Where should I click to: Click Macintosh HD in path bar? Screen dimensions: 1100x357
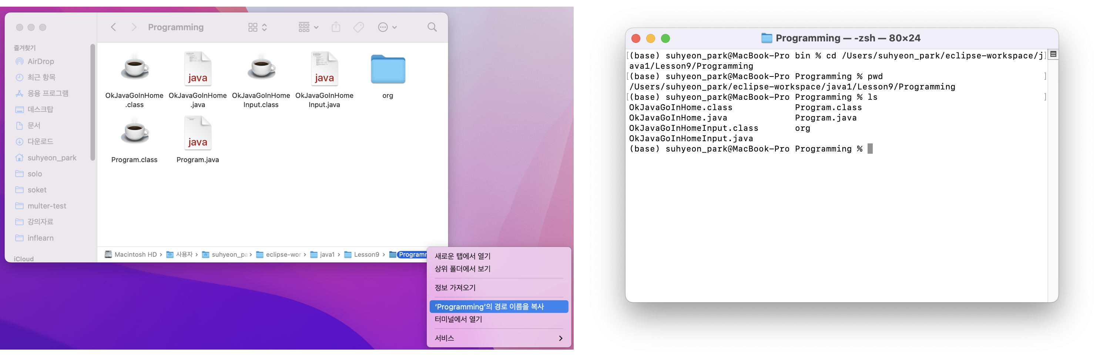click(131, 255)
